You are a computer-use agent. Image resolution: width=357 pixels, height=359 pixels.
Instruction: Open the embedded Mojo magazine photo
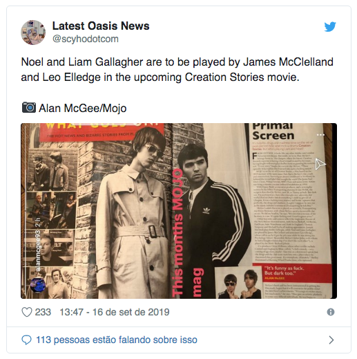pos(179,211)
